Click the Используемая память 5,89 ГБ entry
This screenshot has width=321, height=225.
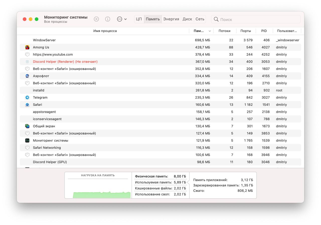(x=160, y=182)
